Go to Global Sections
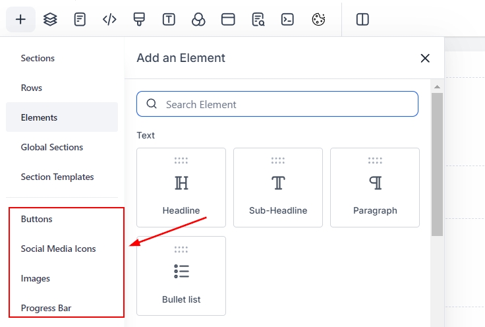This screenshot has height=327, width=485. coord(52,147)
